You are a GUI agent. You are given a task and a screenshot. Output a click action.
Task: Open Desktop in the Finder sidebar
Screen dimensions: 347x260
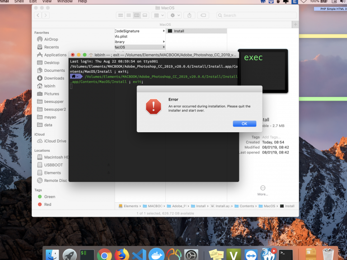(x=52, y=63)
